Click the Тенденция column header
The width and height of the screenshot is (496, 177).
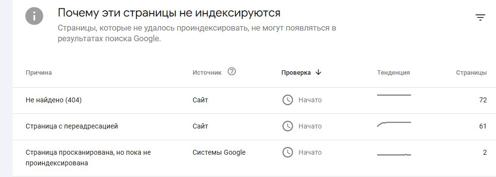click(394, 73)
